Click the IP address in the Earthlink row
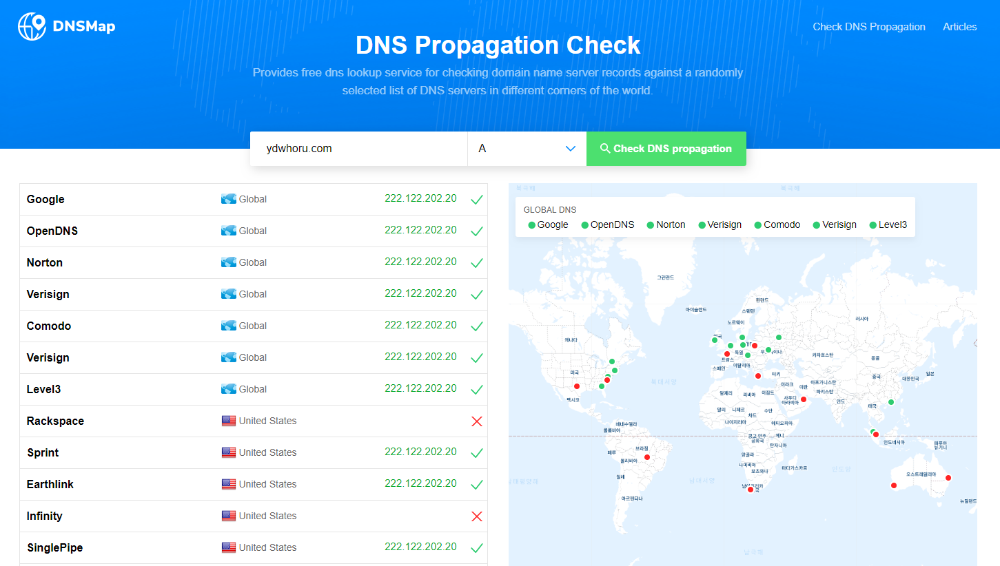1000x566 pixels. (x=420, y=483)
